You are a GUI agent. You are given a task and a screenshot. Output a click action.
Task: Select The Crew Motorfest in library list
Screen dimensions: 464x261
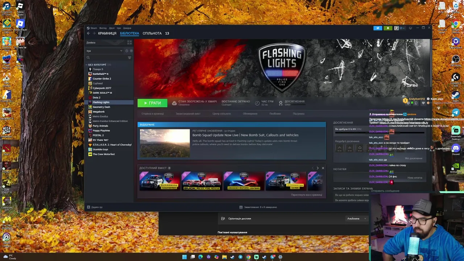tap(104, 154)
